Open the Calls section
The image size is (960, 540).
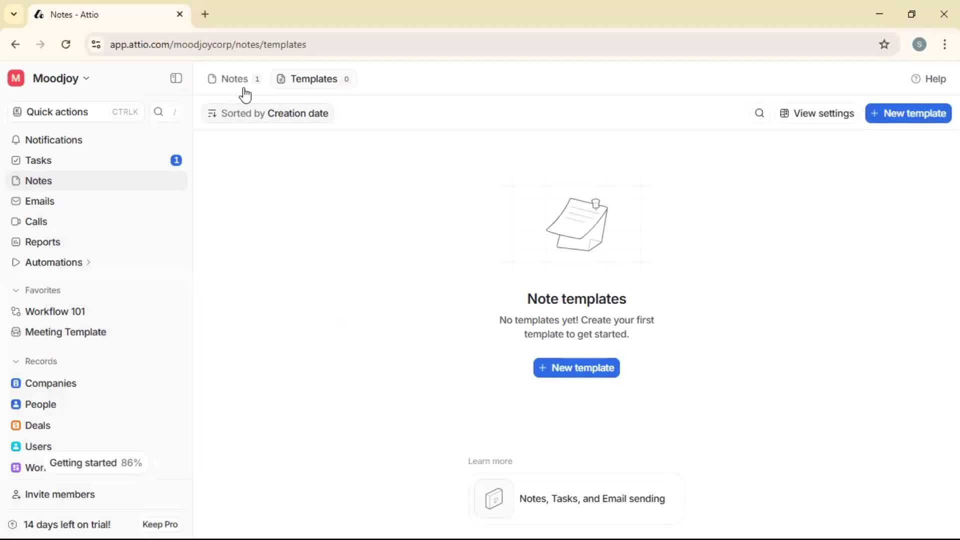[35, 221]
